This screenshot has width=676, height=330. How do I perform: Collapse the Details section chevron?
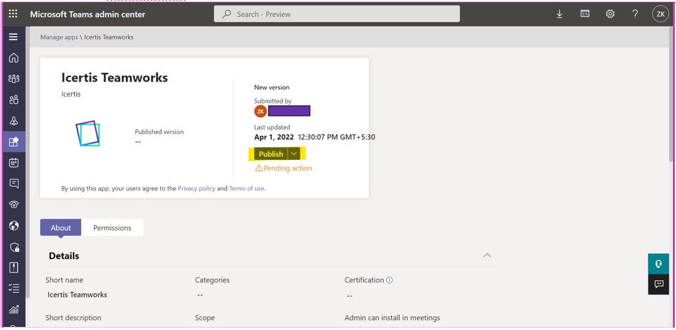[x=487, y=255]
